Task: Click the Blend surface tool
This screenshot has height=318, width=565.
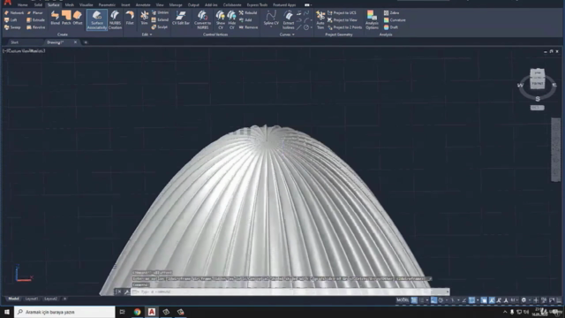Action: [x=55, y=18]
